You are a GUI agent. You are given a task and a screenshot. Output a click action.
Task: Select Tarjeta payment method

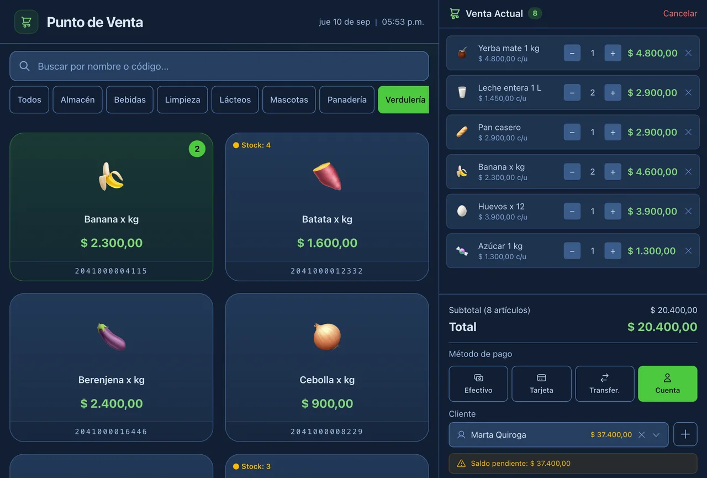[x=541, y=384]
